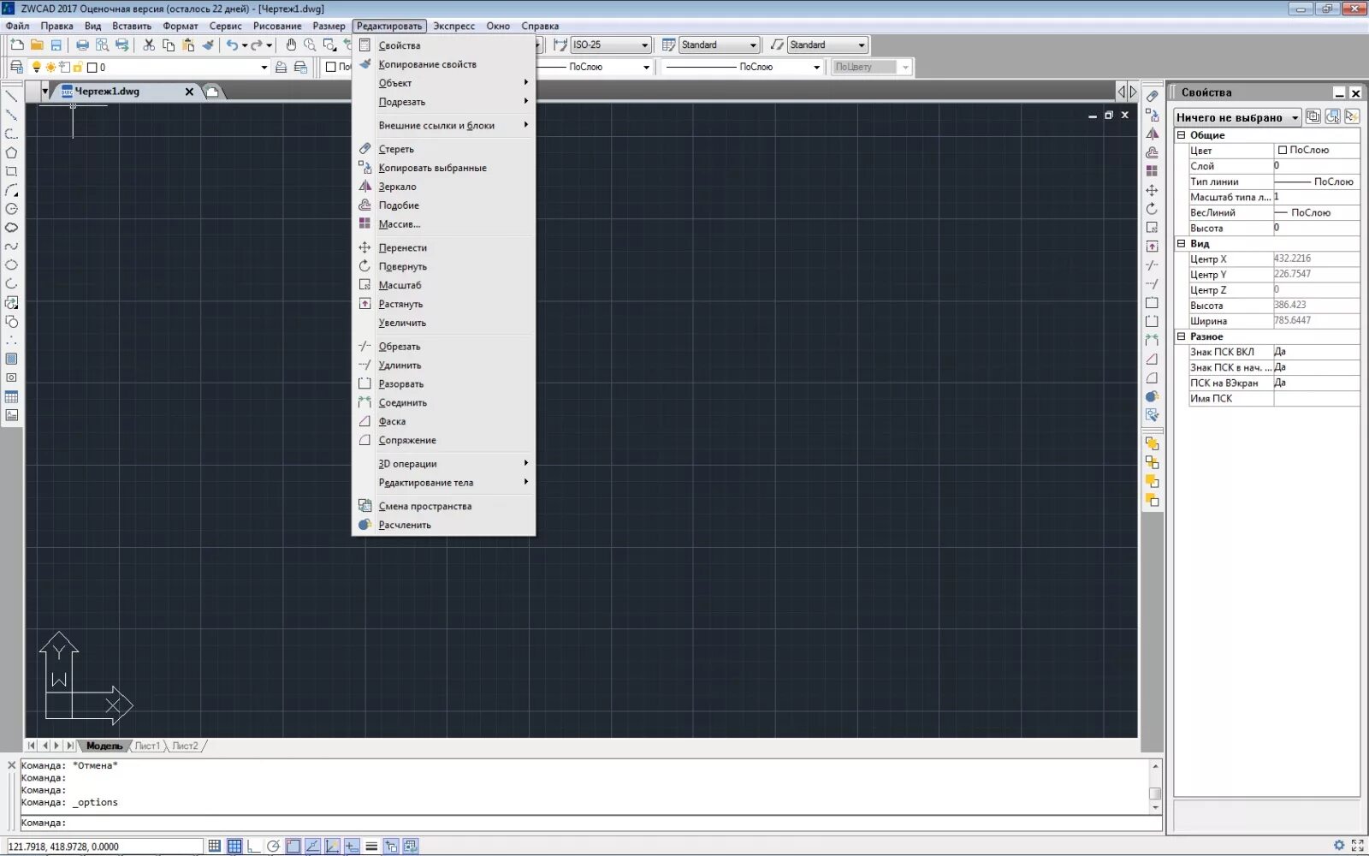Image resolution: width=1369 pixels, height=856 pixels.
Task: Click the Print icon in toolbar
Action: pyautogui.click(x=82, y=45)
